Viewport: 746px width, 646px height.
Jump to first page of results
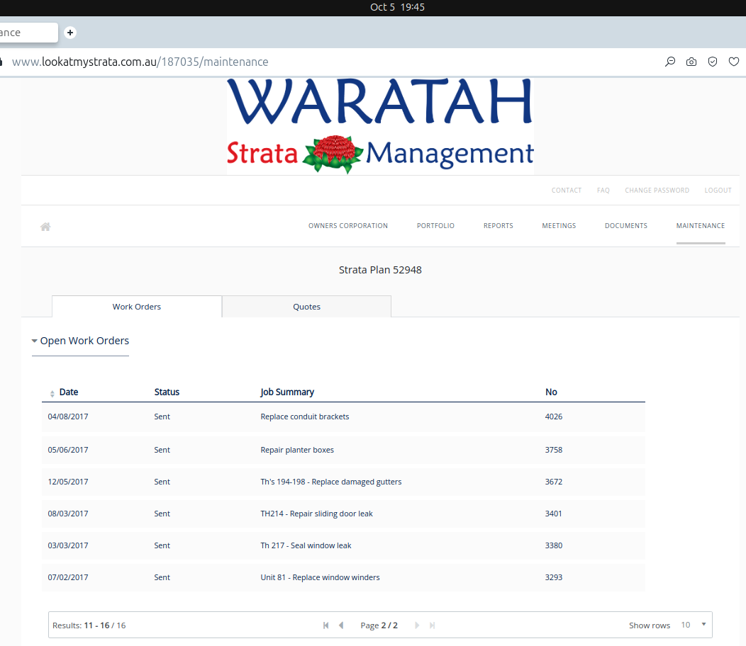pos(326,625)
